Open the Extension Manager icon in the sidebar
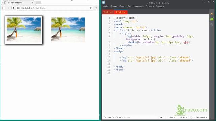Viewport: 216px width, 121px height. (212, 19)
